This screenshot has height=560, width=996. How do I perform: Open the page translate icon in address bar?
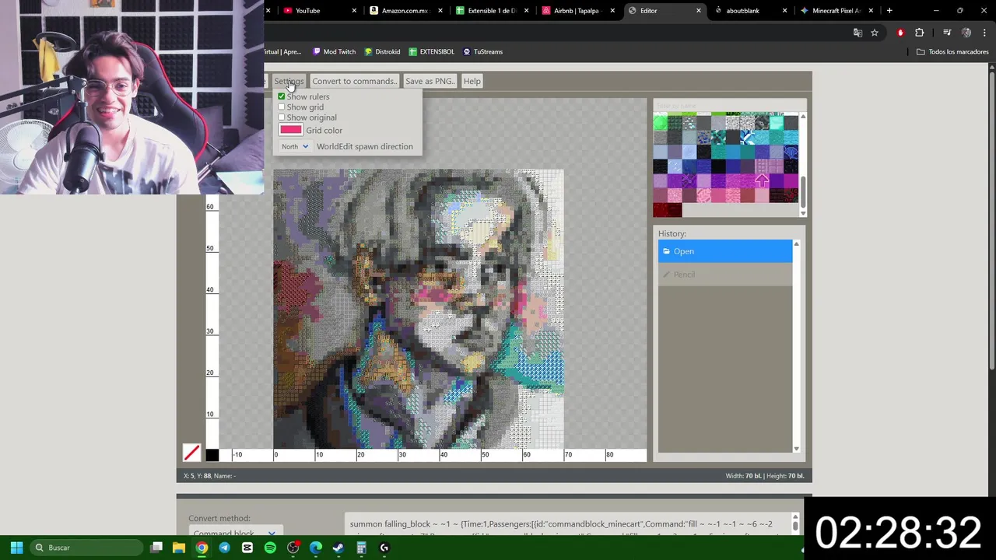click(x=857, y=33)
